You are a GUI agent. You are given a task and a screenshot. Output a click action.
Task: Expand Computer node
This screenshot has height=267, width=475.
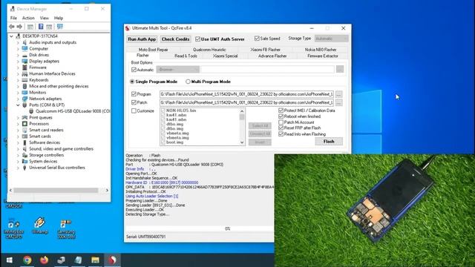[18, 49]
